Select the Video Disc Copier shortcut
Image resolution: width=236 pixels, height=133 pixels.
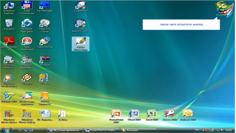45,26
